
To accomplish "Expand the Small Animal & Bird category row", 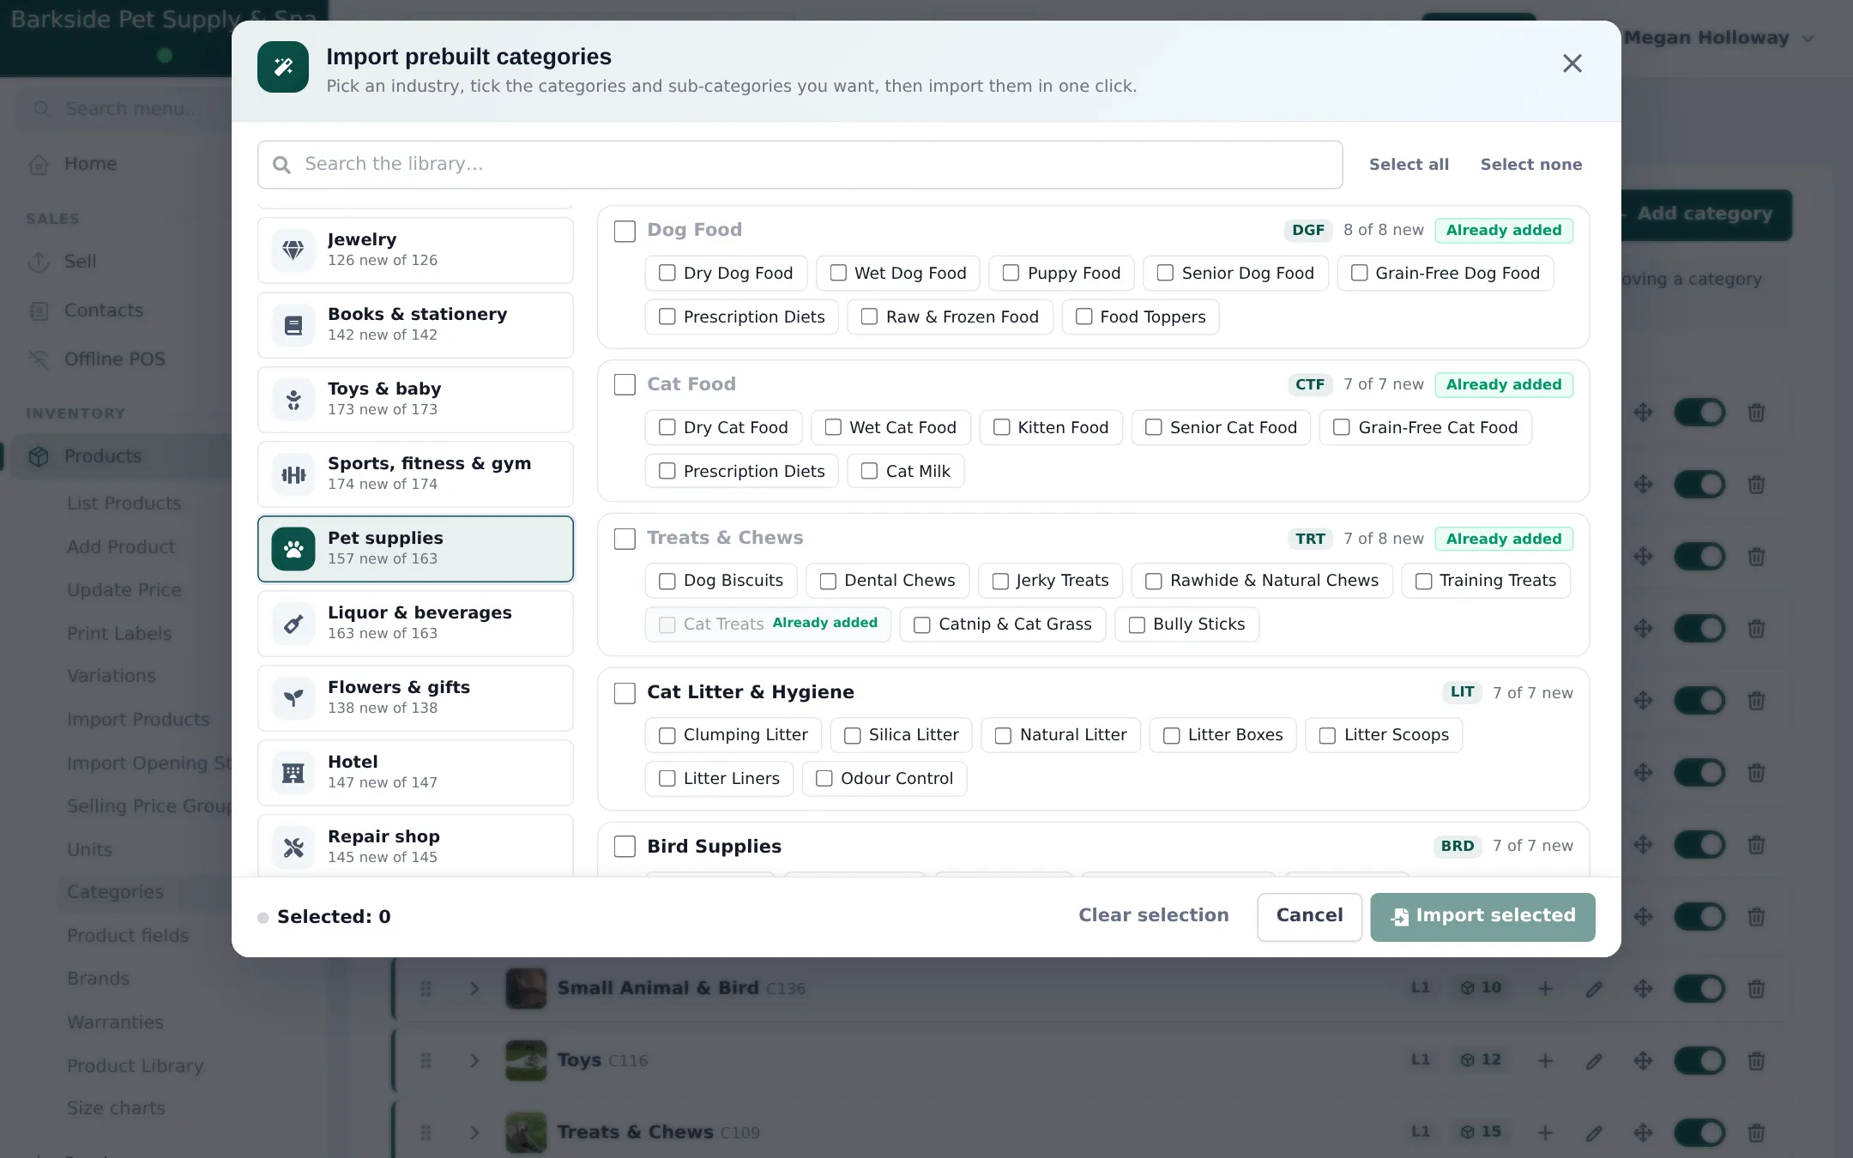I will click(x=474, y=989).
